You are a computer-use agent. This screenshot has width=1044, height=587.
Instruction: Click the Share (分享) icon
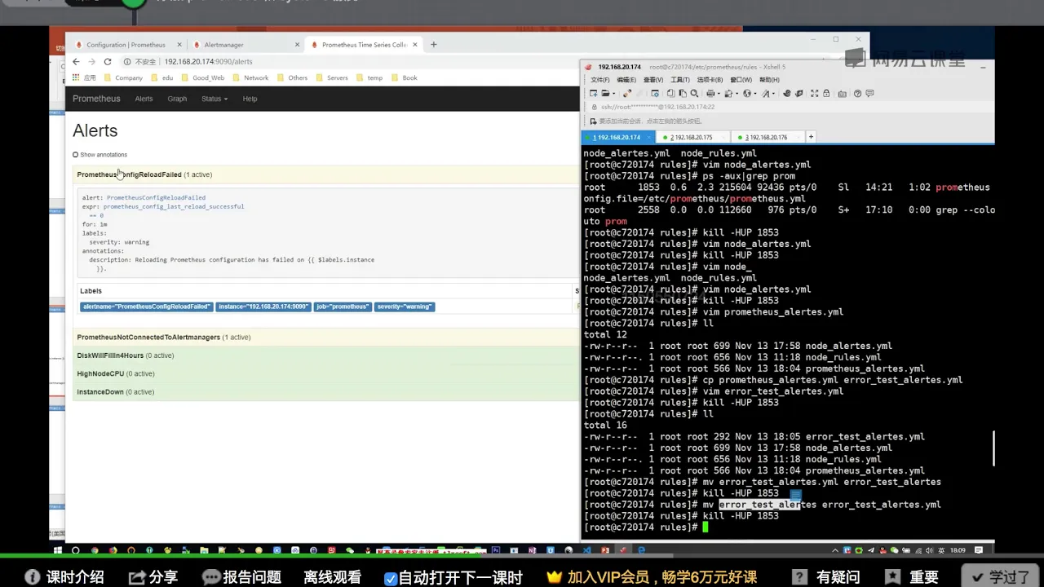[137, 576]
